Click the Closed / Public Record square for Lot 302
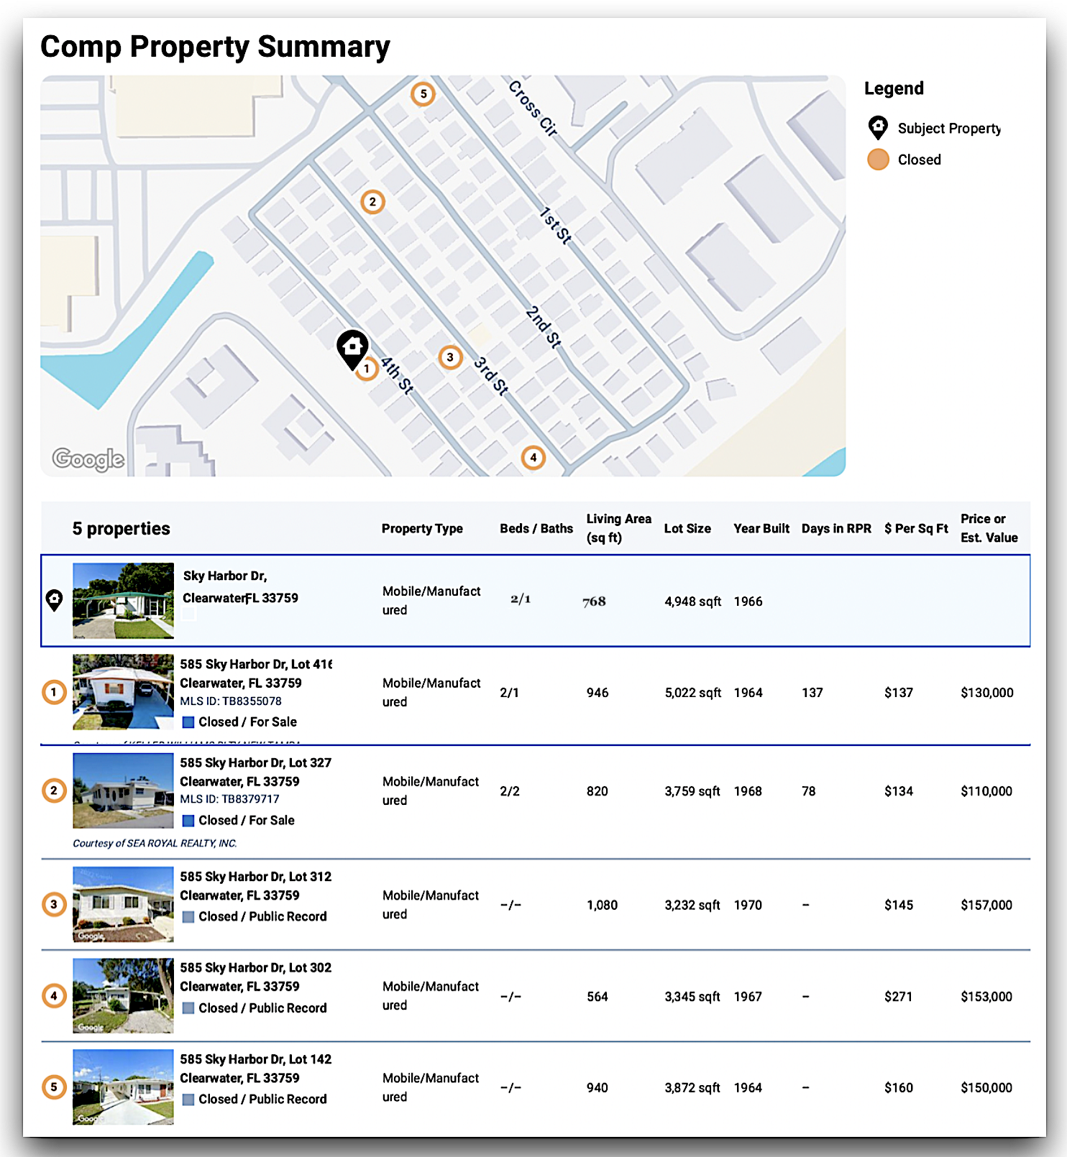The height and width of the screenshot is (1157, 1067). (188, 1008)
